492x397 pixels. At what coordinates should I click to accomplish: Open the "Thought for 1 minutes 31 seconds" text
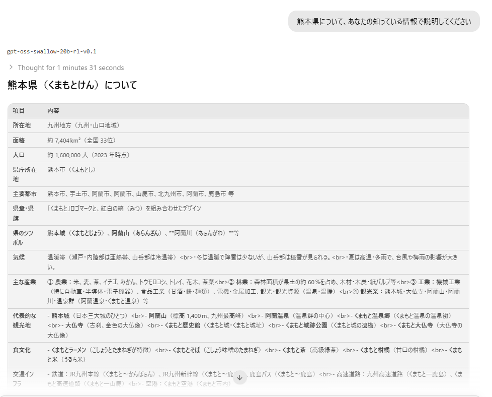pyautogui.click(x=70, y=68)
